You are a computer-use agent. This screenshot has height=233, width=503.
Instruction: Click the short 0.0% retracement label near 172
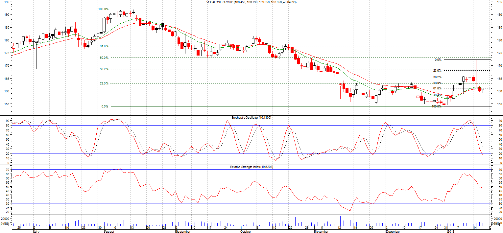438,60
